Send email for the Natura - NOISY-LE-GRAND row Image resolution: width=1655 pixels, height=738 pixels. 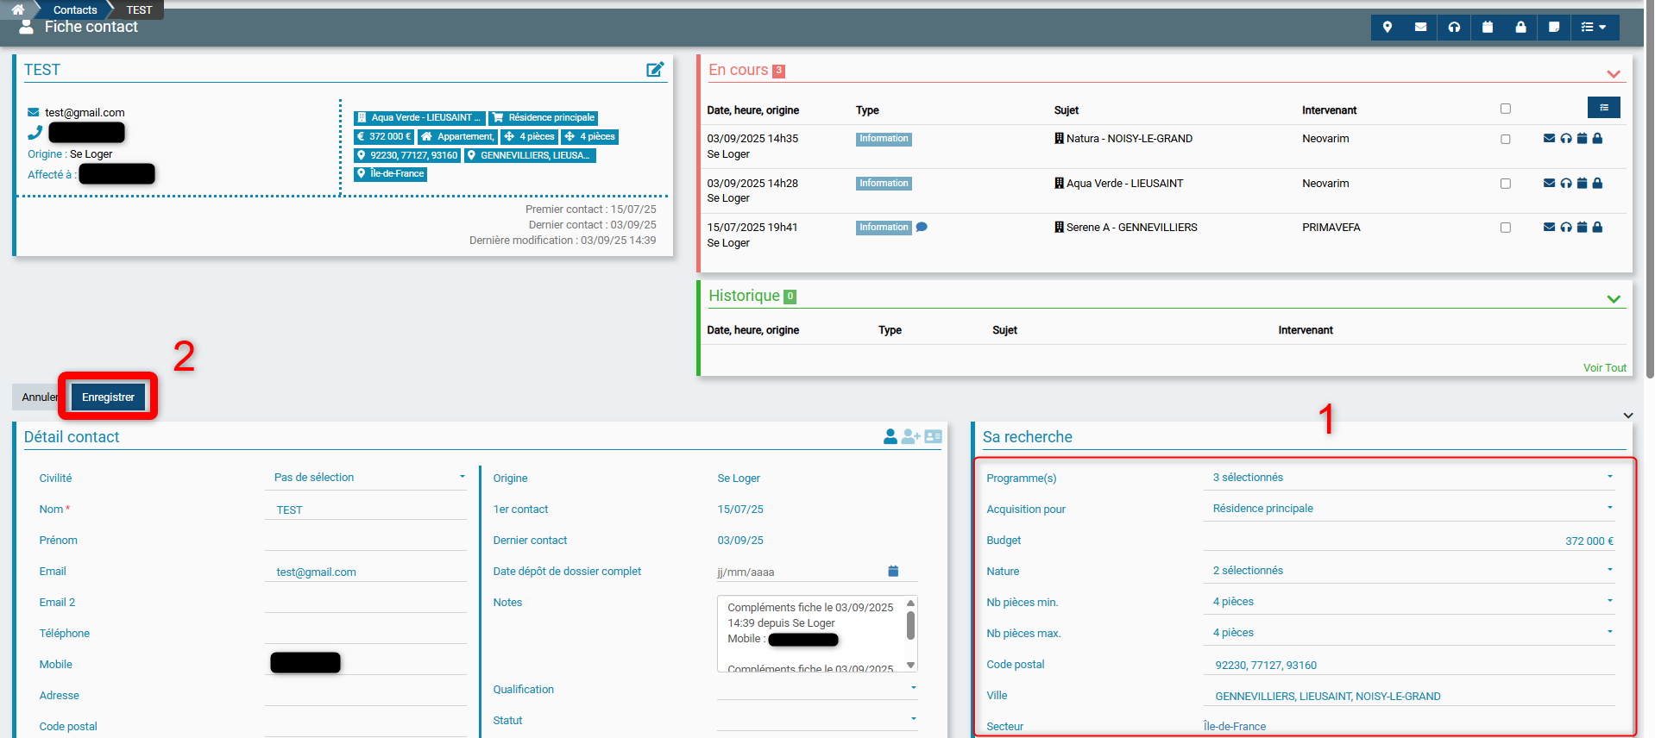point(1549,139)
